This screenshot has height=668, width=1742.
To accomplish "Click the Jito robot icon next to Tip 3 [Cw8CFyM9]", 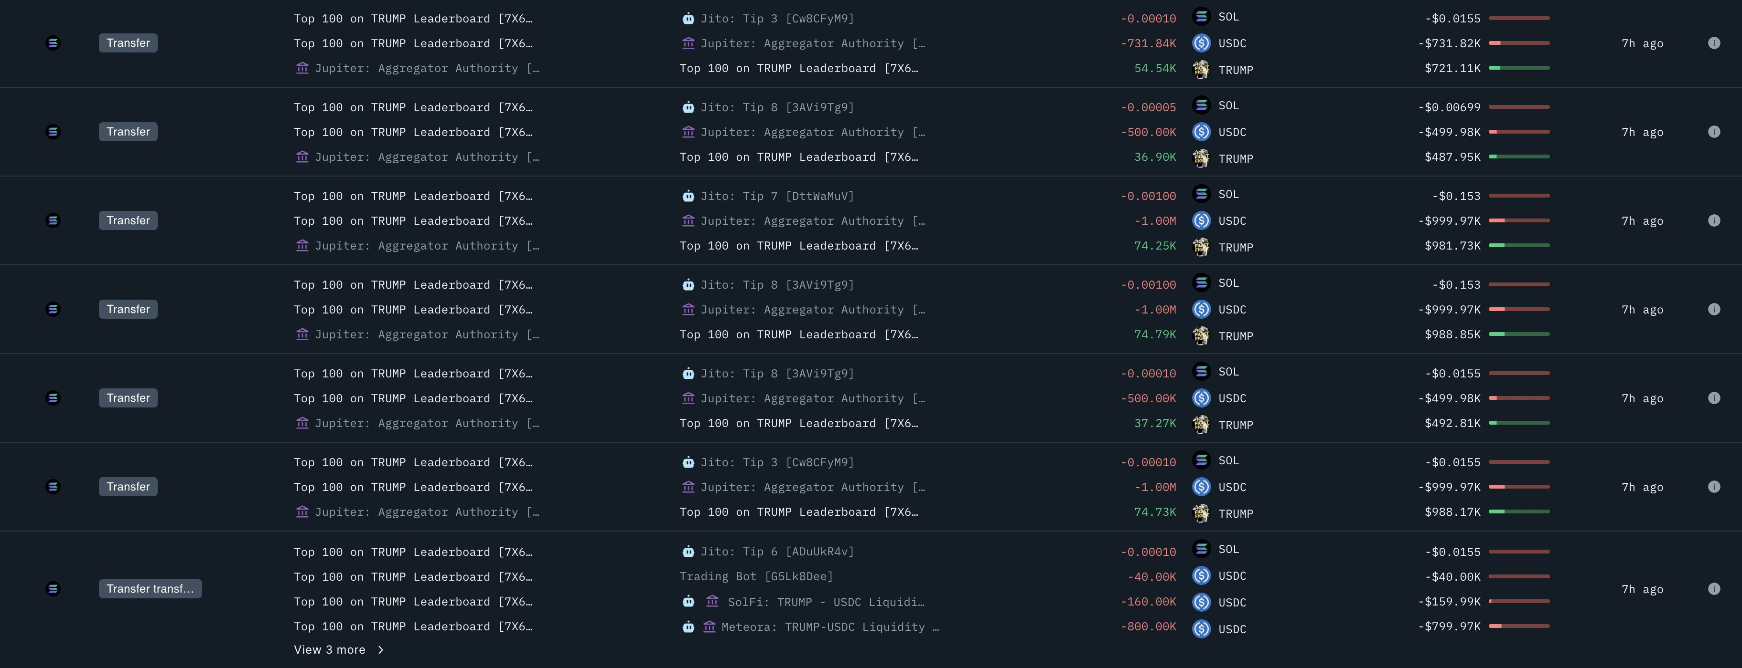I will coord(688,18).
